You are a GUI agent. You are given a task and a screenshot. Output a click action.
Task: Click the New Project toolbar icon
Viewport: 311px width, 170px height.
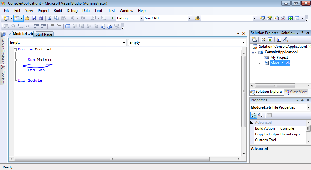6,18
